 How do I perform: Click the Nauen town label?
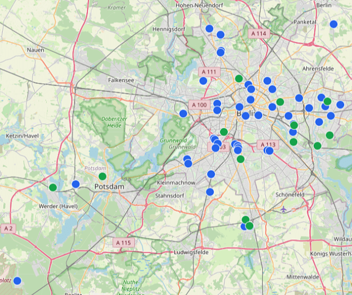point(36,50)
